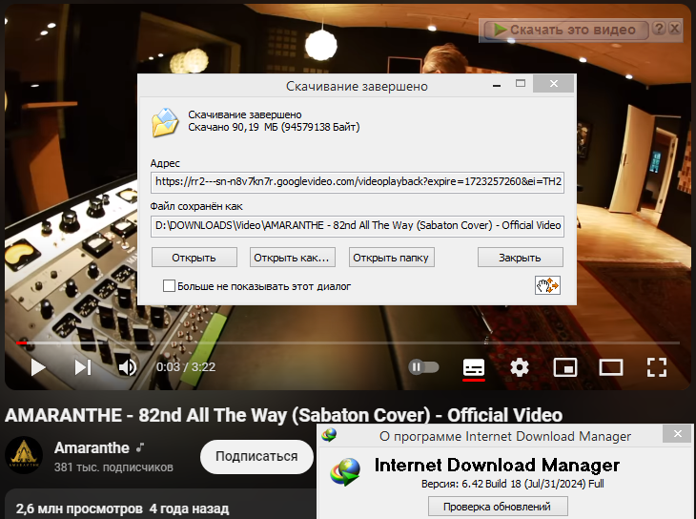Click the time display '0:03 / 3:22'
This screenshot has height=519, width=696.
(x=186, y=367)
